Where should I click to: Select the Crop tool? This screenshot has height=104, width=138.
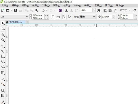(x=3, y=35)
